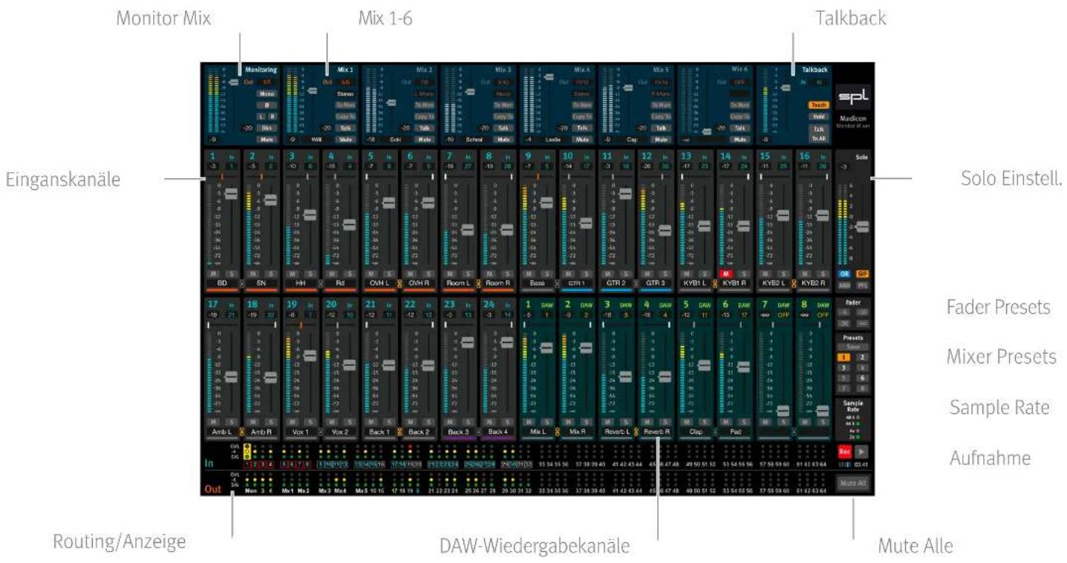Click the recording time 03:41 display
Viewport: 1067px width, 563px height.
click(x=861, y=463)
